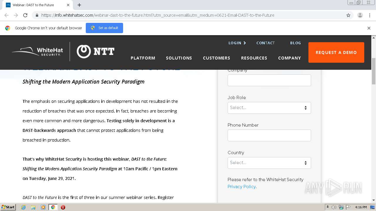Image resolution: width=376 pixels, height=211 pixels.
Task: Click the Phone Number input field
Action: coord(269,135)
